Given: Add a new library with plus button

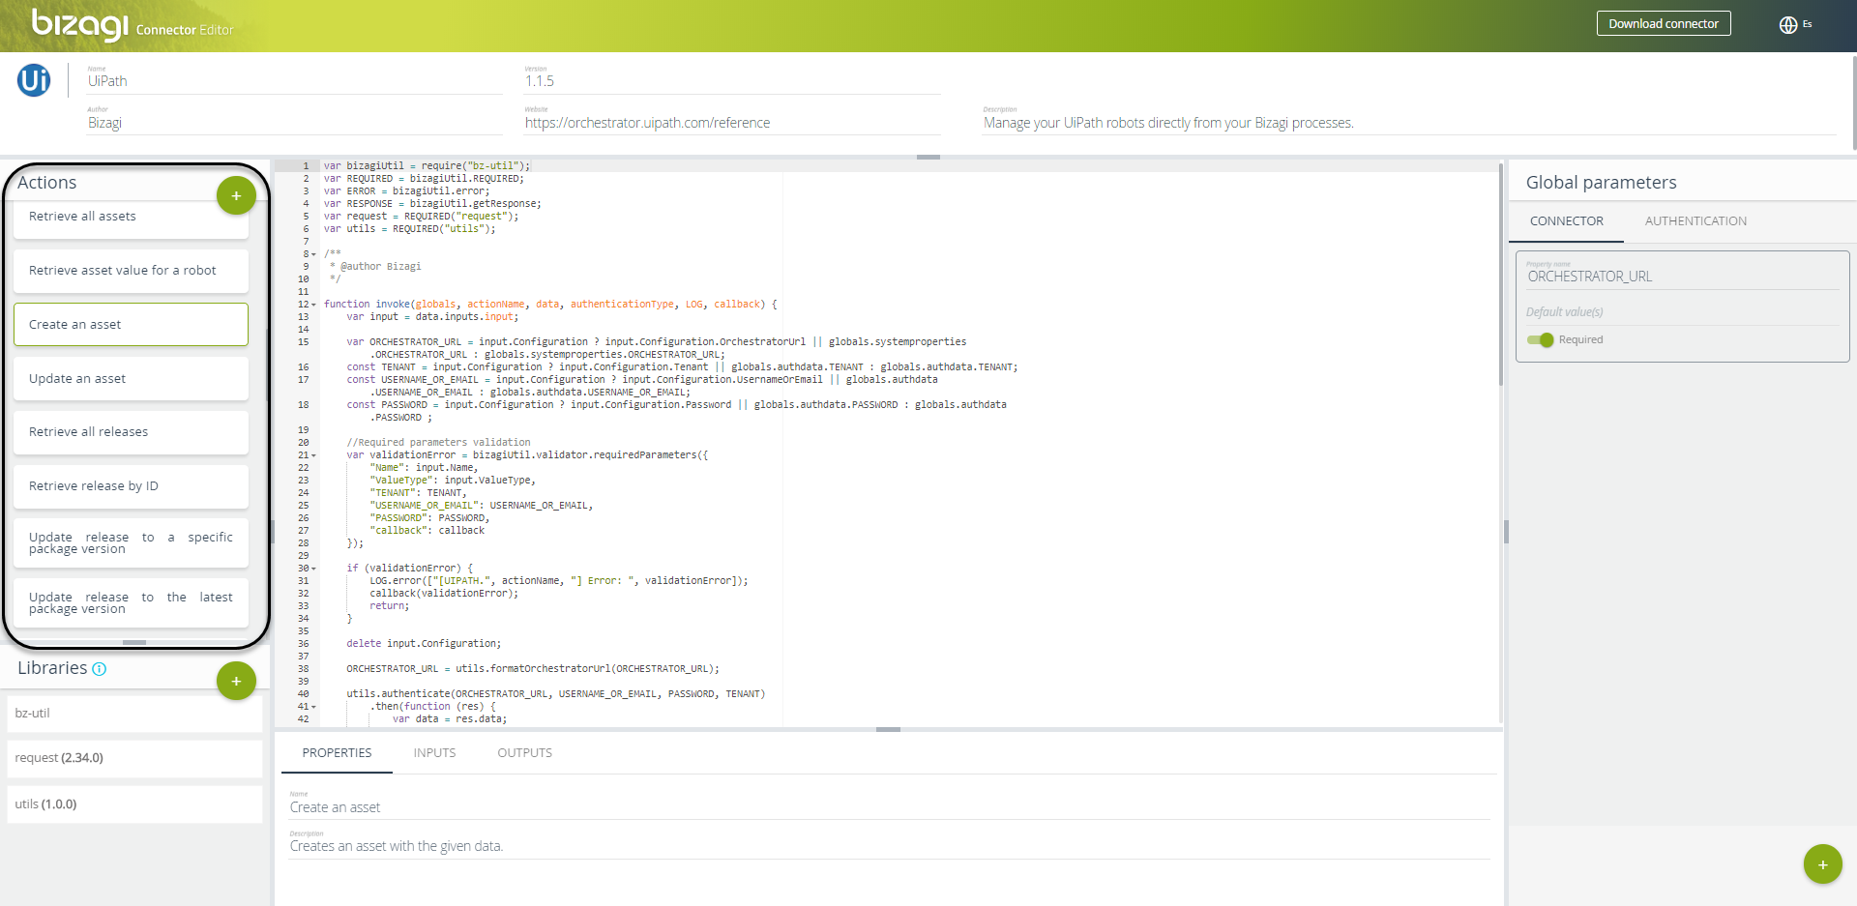Looking at the screenshot, I should (236, 681).
